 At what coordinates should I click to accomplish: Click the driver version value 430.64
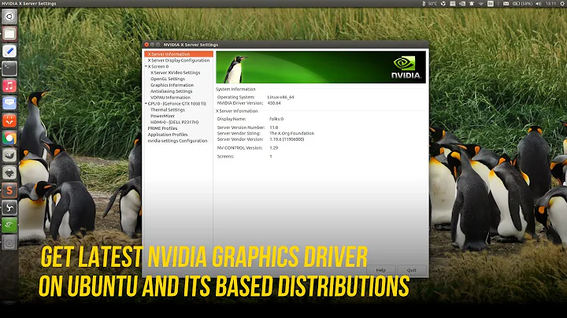[274, 103]
